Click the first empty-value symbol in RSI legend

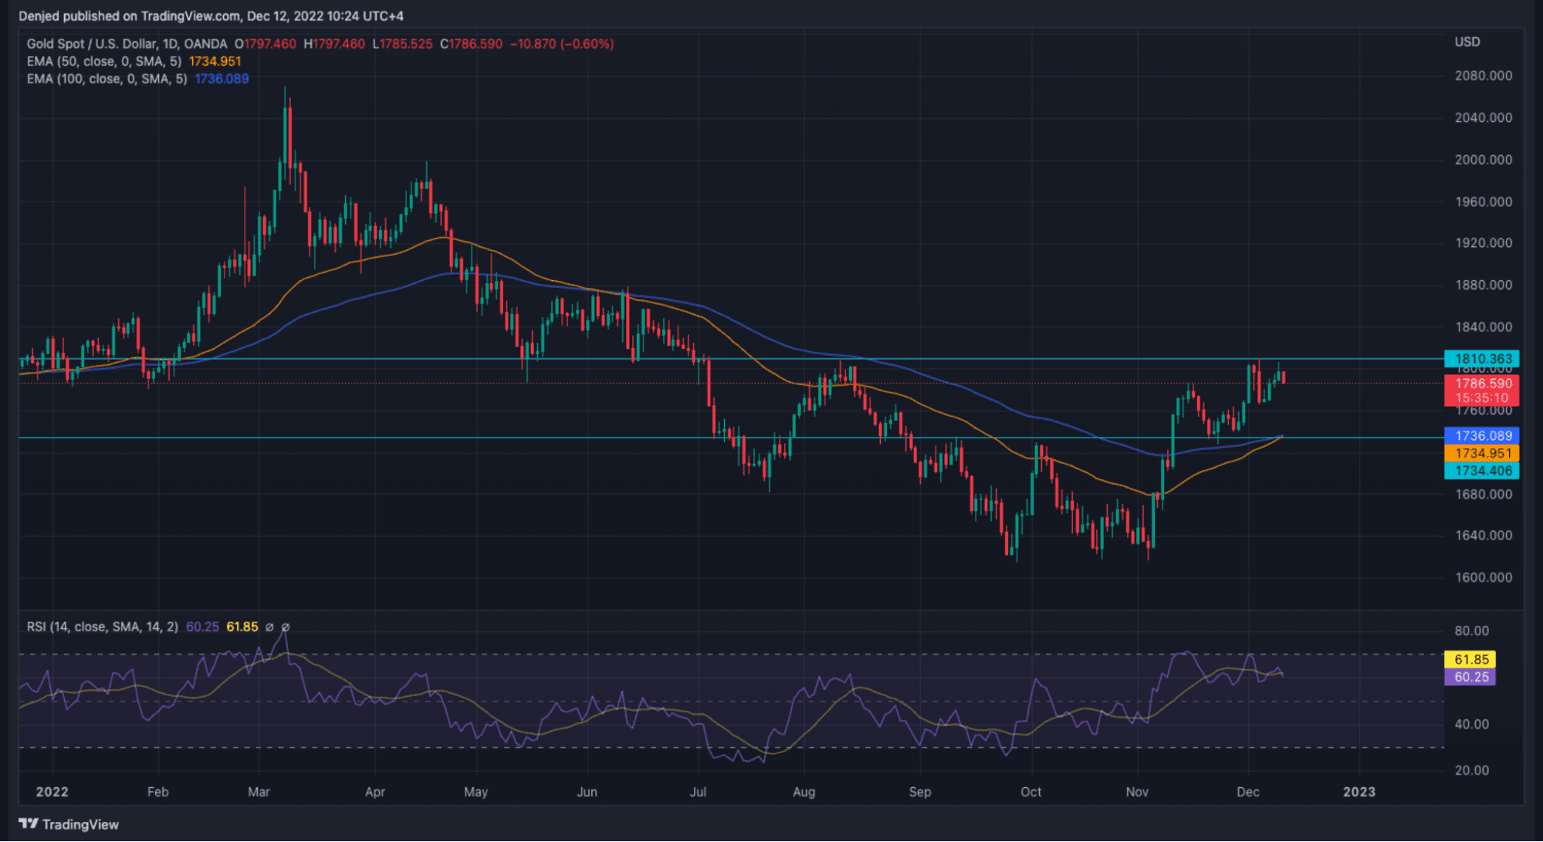click(269, 627)
